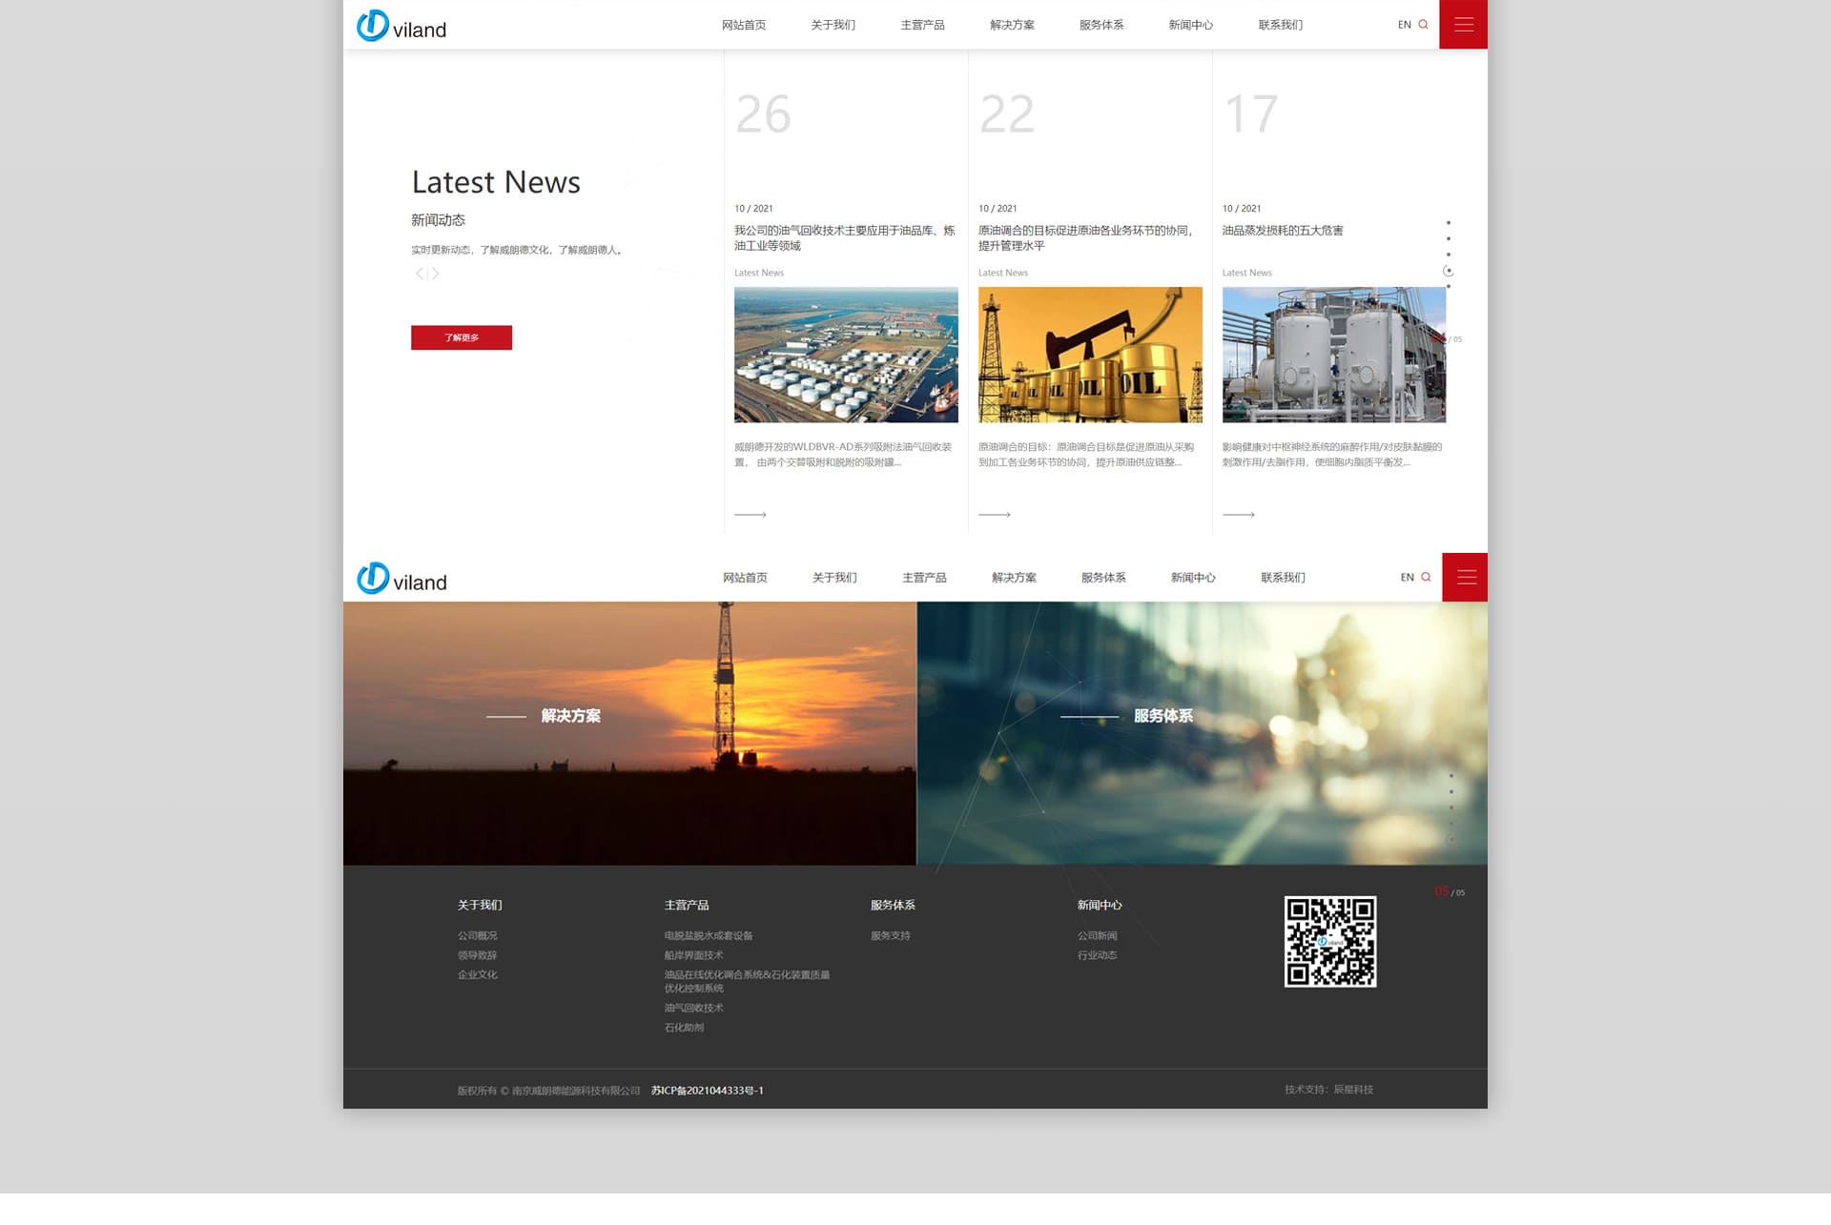Open news titled 原油调合的目标促进原油各业务环节的协同

coord(1086,238)
